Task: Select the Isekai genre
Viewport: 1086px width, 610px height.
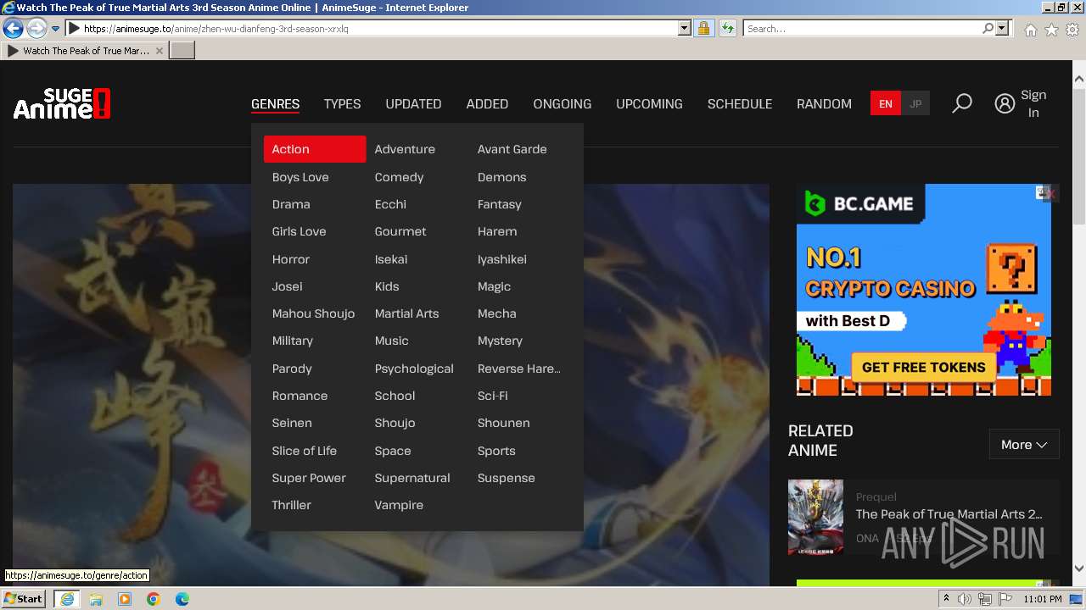Action: (x=390, y=259)
